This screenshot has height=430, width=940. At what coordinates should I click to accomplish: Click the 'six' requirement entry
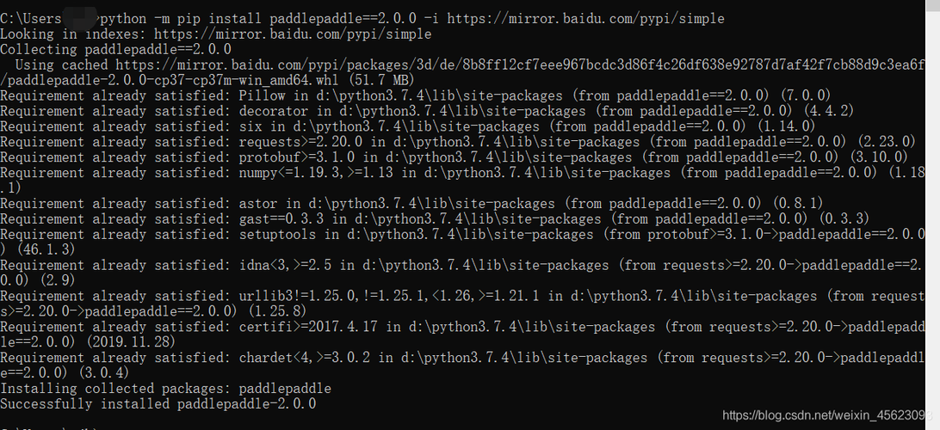[250, 126]
